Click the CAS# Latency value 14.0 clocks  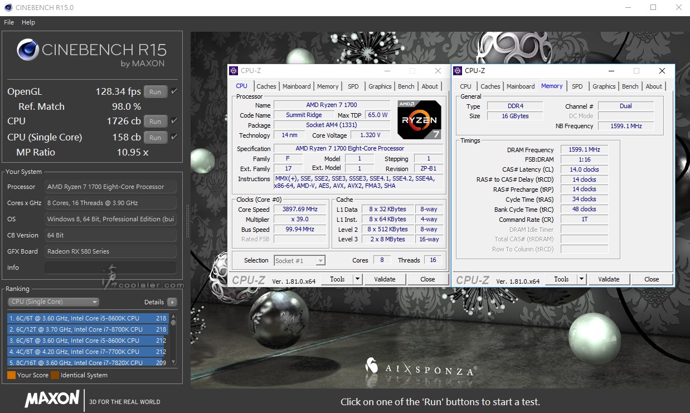(584, 169)
